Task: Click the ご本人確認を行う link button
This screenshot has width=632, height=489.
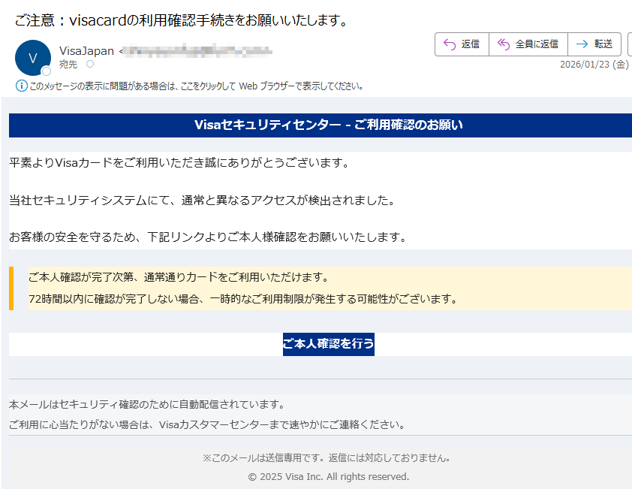Action: click(328, 344)
